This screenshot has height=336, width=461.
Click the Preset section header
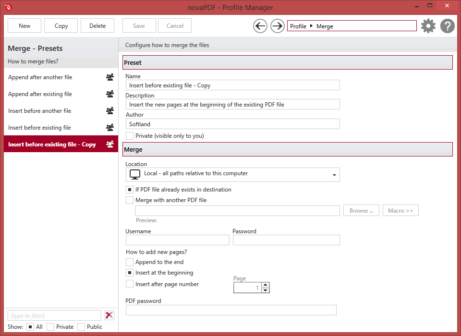pos(288,62)
